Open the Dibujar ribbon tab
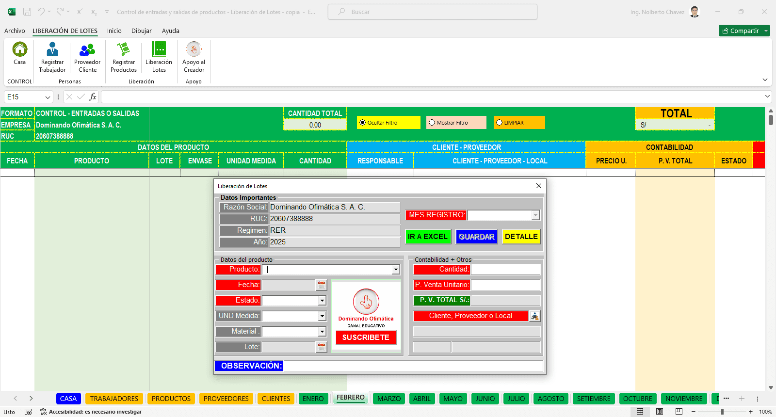This screenshot has height=417, width=776. coord(141,31)
